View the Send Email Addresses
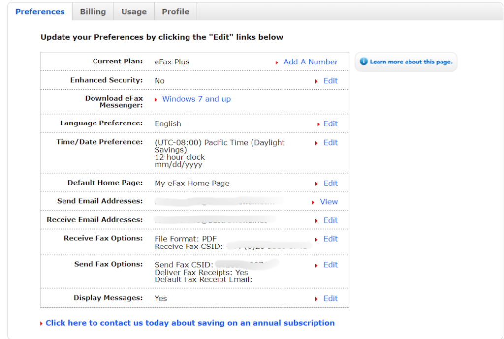 329,202
